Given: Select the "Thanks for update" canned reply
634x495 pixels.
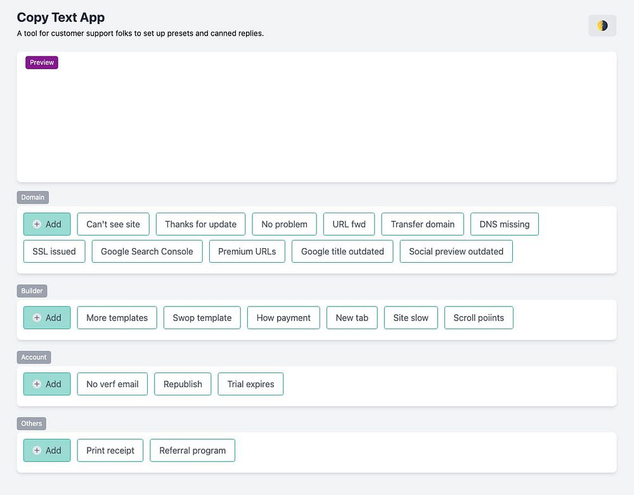Looking at the screenshot, I should click(200, 224).
